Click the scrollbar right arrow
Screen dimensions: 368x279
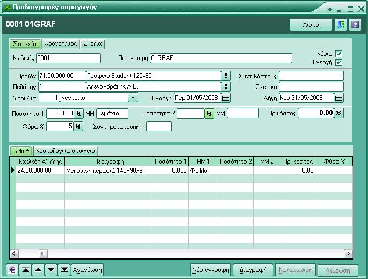pos(348,254)
